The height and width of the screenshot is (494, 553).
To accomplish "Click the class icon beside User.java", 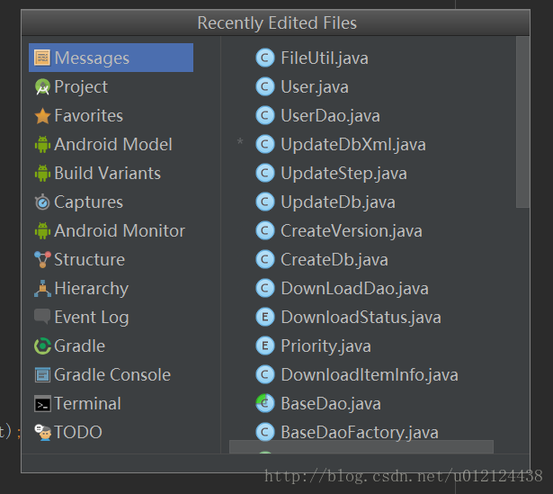I will [x=265, y=86].
